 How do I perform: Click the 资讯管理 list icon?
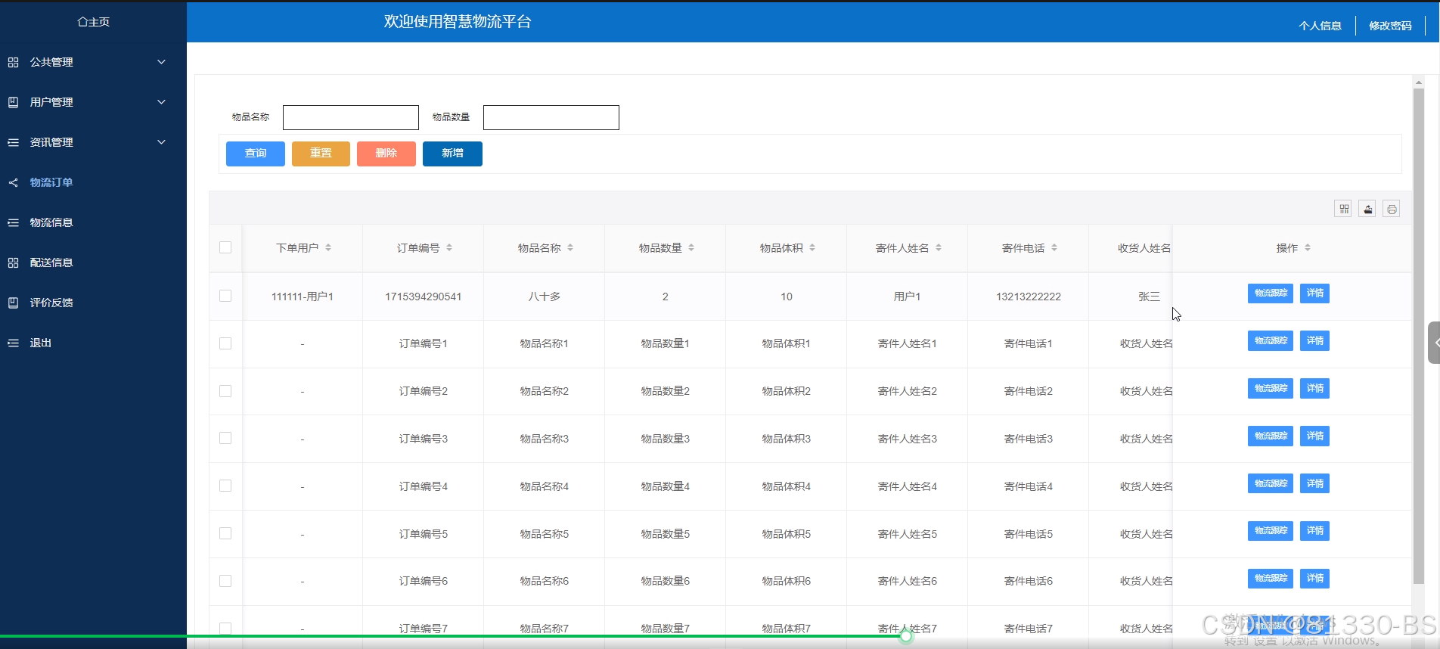click(13, 142)
